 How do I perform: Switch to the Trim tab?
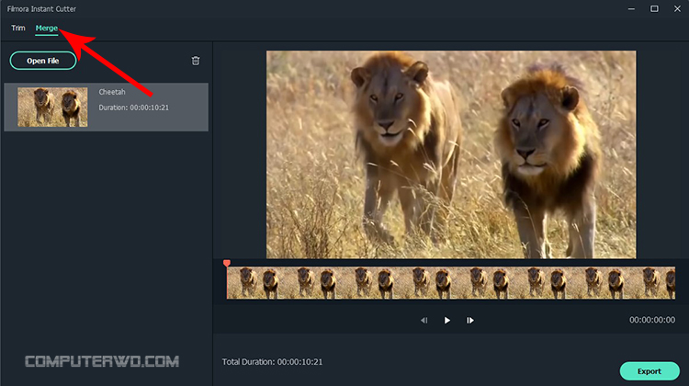(x=18, y=28)
